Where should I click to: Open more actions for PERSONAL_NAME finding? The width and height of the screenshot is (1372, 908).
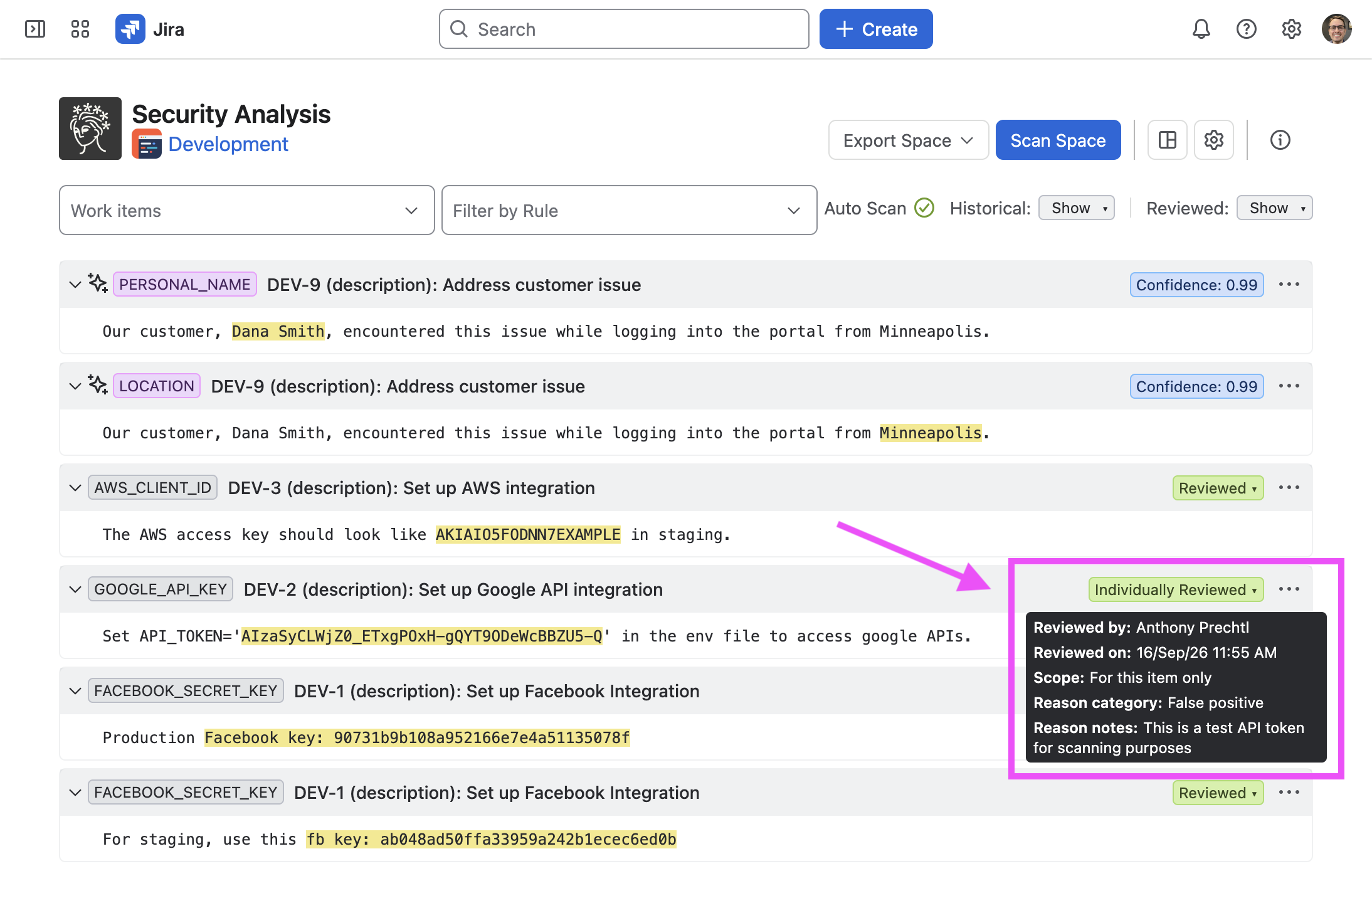coord(1289,285)
